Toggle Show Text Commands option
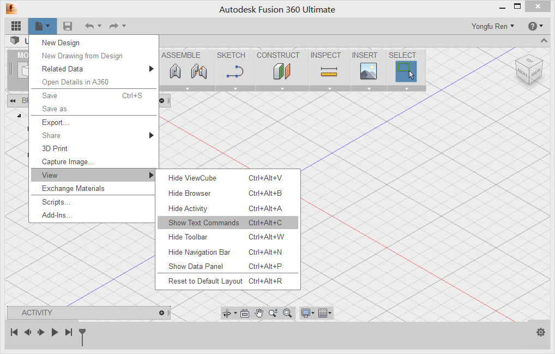Screen dimensions: 555x354 pyautogui.click(x=228, y=223)
